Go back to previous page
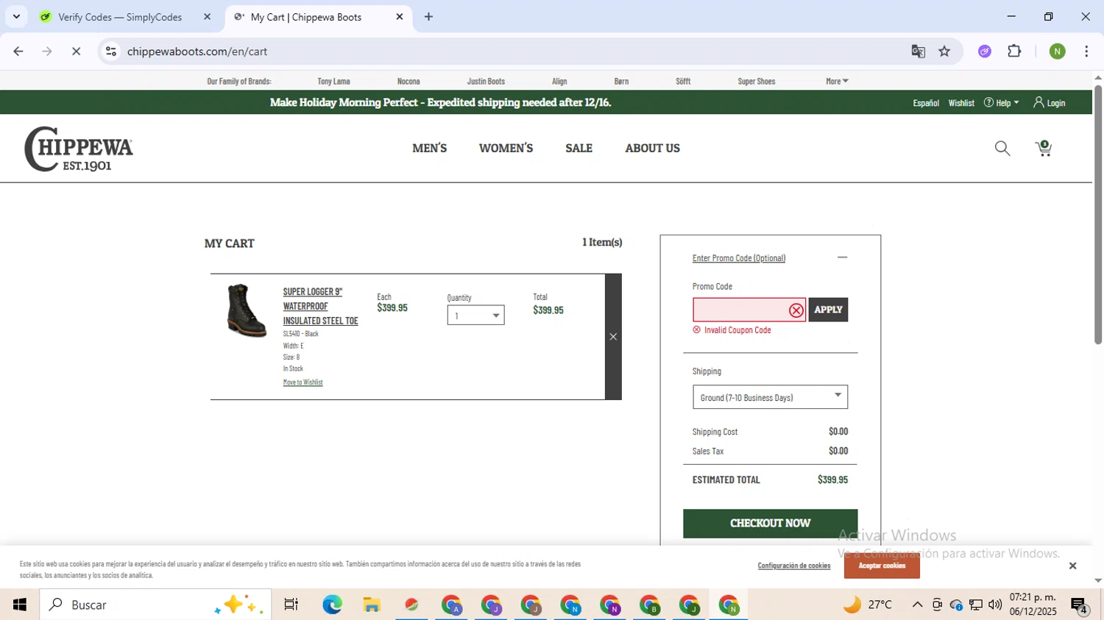This screenshot has width=1104, height=620. [x=18, y=51]
